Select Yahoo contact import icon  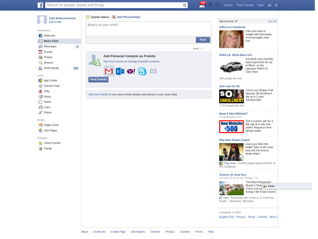tap(131, 71)
